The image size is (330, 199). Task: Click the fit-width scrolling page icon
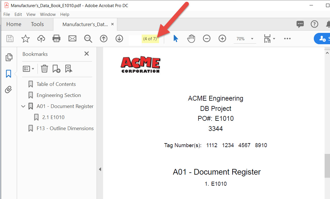267,39
